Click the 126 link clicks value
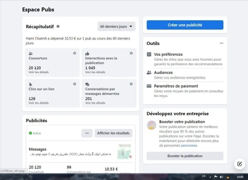 (32, 98)
